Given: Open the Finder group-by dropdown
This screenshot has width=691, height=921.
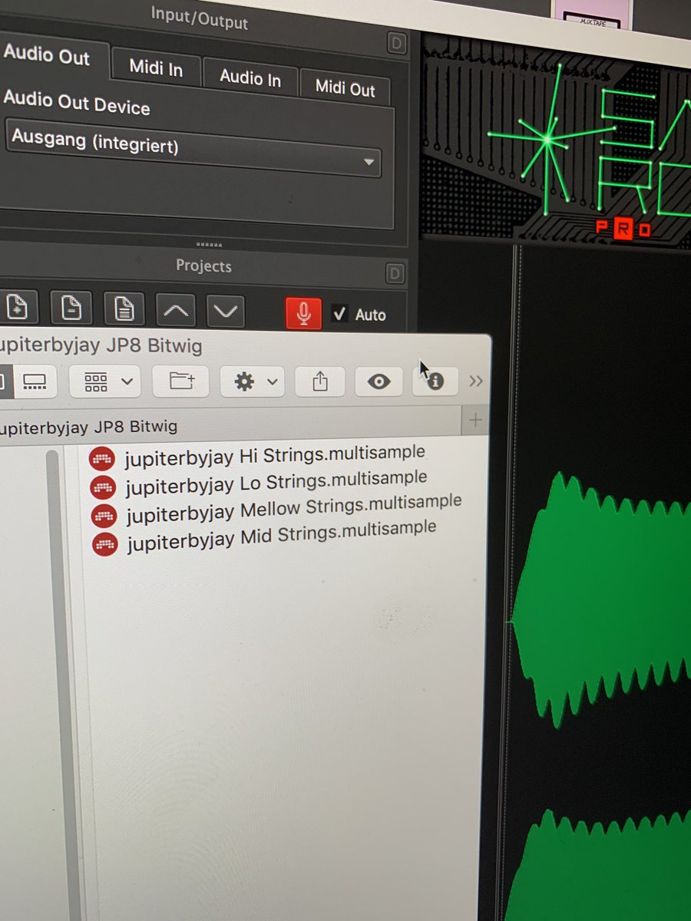Looking at the screenshot, I should pos(105,381).
